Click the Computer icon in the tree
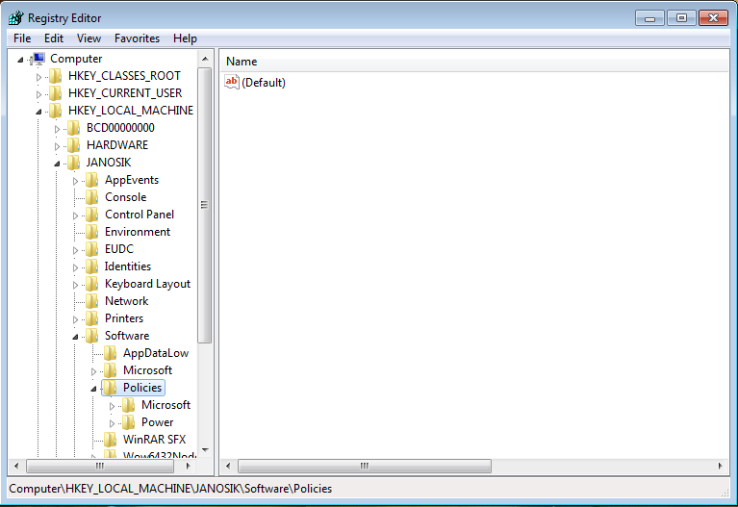The width and height of the screenshot is (738, 507). pos(38,59)
